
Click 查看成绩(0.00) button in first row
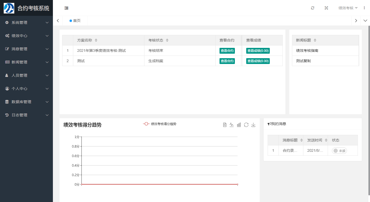coord(258,51)
